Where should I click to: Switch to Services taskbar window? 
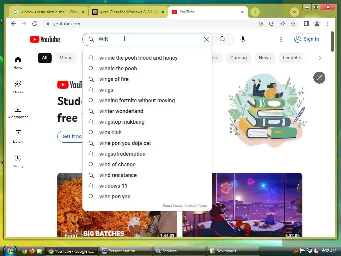click(179, 251)
